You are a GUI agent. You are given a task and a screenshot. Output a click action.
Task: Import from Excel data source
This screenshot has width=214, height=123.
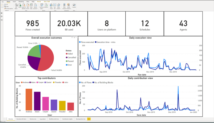click(x=20, y=6)
